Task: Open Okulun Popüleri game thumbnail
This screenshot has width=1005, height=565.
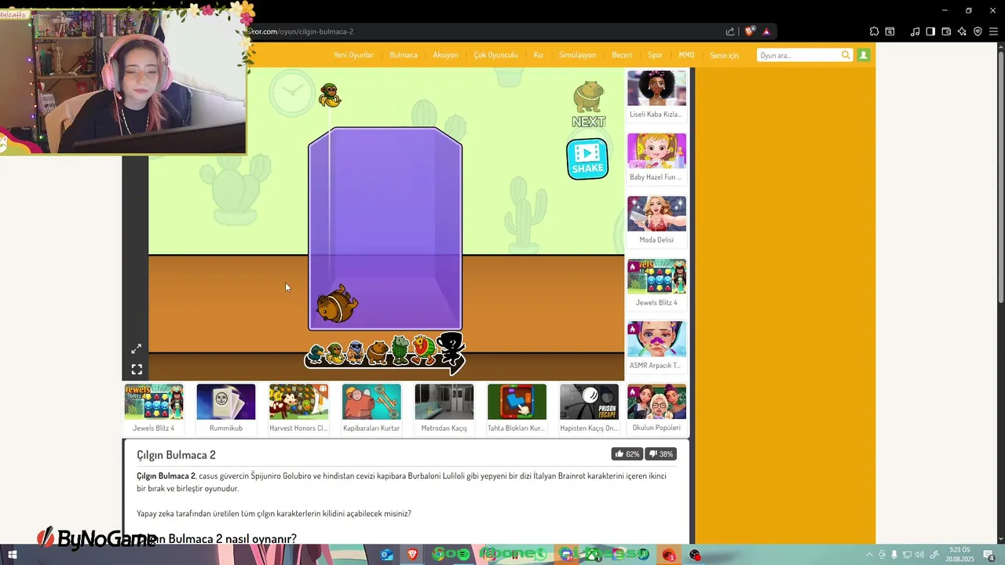Action: coord(656,402)
